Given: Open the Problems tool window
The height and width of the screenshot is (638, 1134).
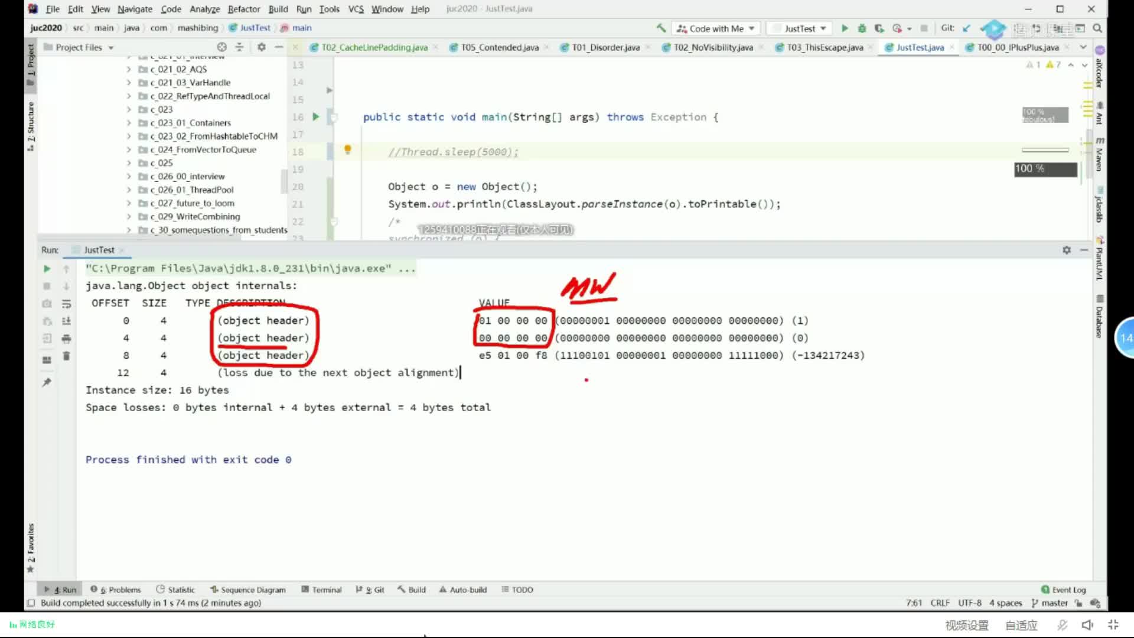Looking at the screenshot, I should tap(116, 590).
